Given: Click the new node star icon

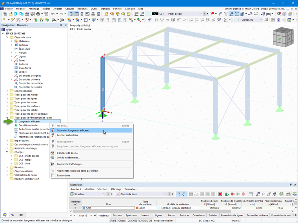Looking at the screenshot, I should 4,20.
